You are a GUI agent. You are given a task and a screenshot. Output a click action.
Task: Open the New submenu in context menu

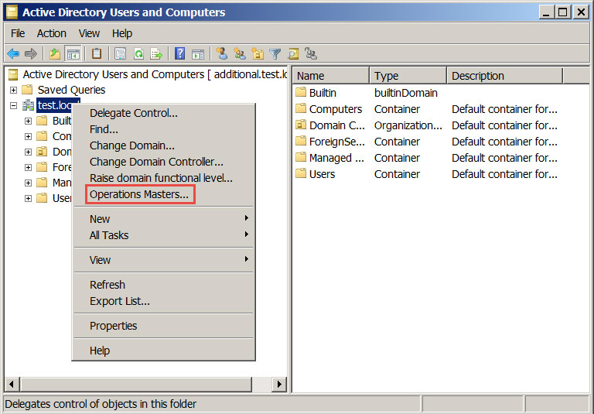100,219
